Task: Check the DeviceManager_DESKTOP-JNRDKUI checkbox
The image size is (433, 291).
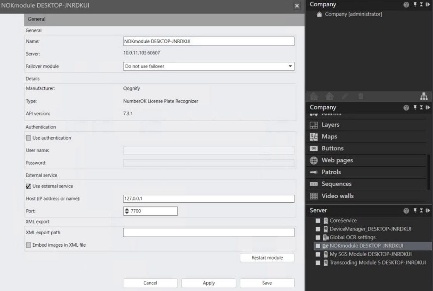Action: click(318, 229)
